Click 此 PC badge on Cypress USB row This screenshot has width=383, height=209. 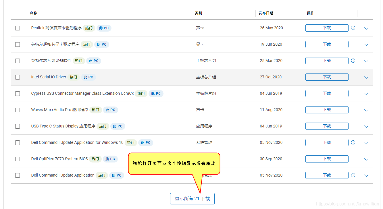pyautogui.click(x=156, y=94)
